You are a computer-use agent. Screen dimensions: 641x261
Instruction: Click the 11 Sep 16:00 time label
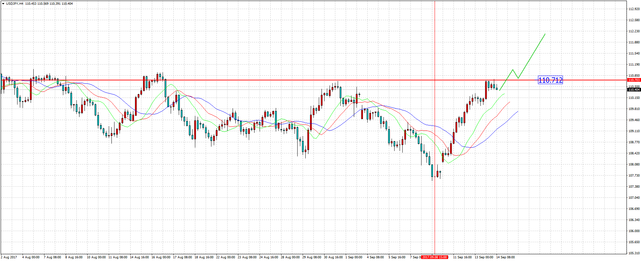tap(462, 257)
